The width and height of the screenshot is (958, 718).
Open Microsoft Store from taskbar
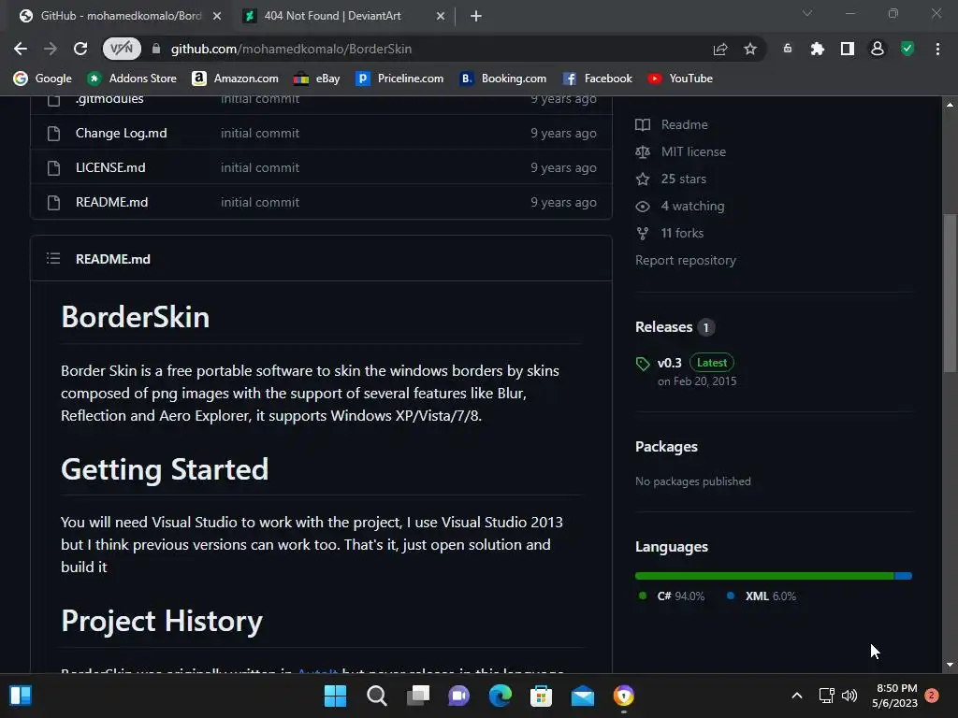point(542,696)
